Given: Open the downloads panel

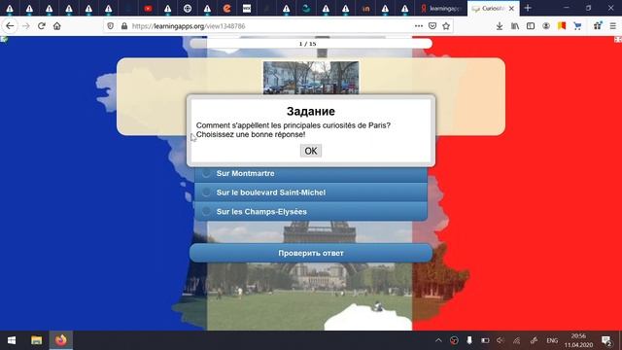Looking at the screenshot, I should click(500, 26).
